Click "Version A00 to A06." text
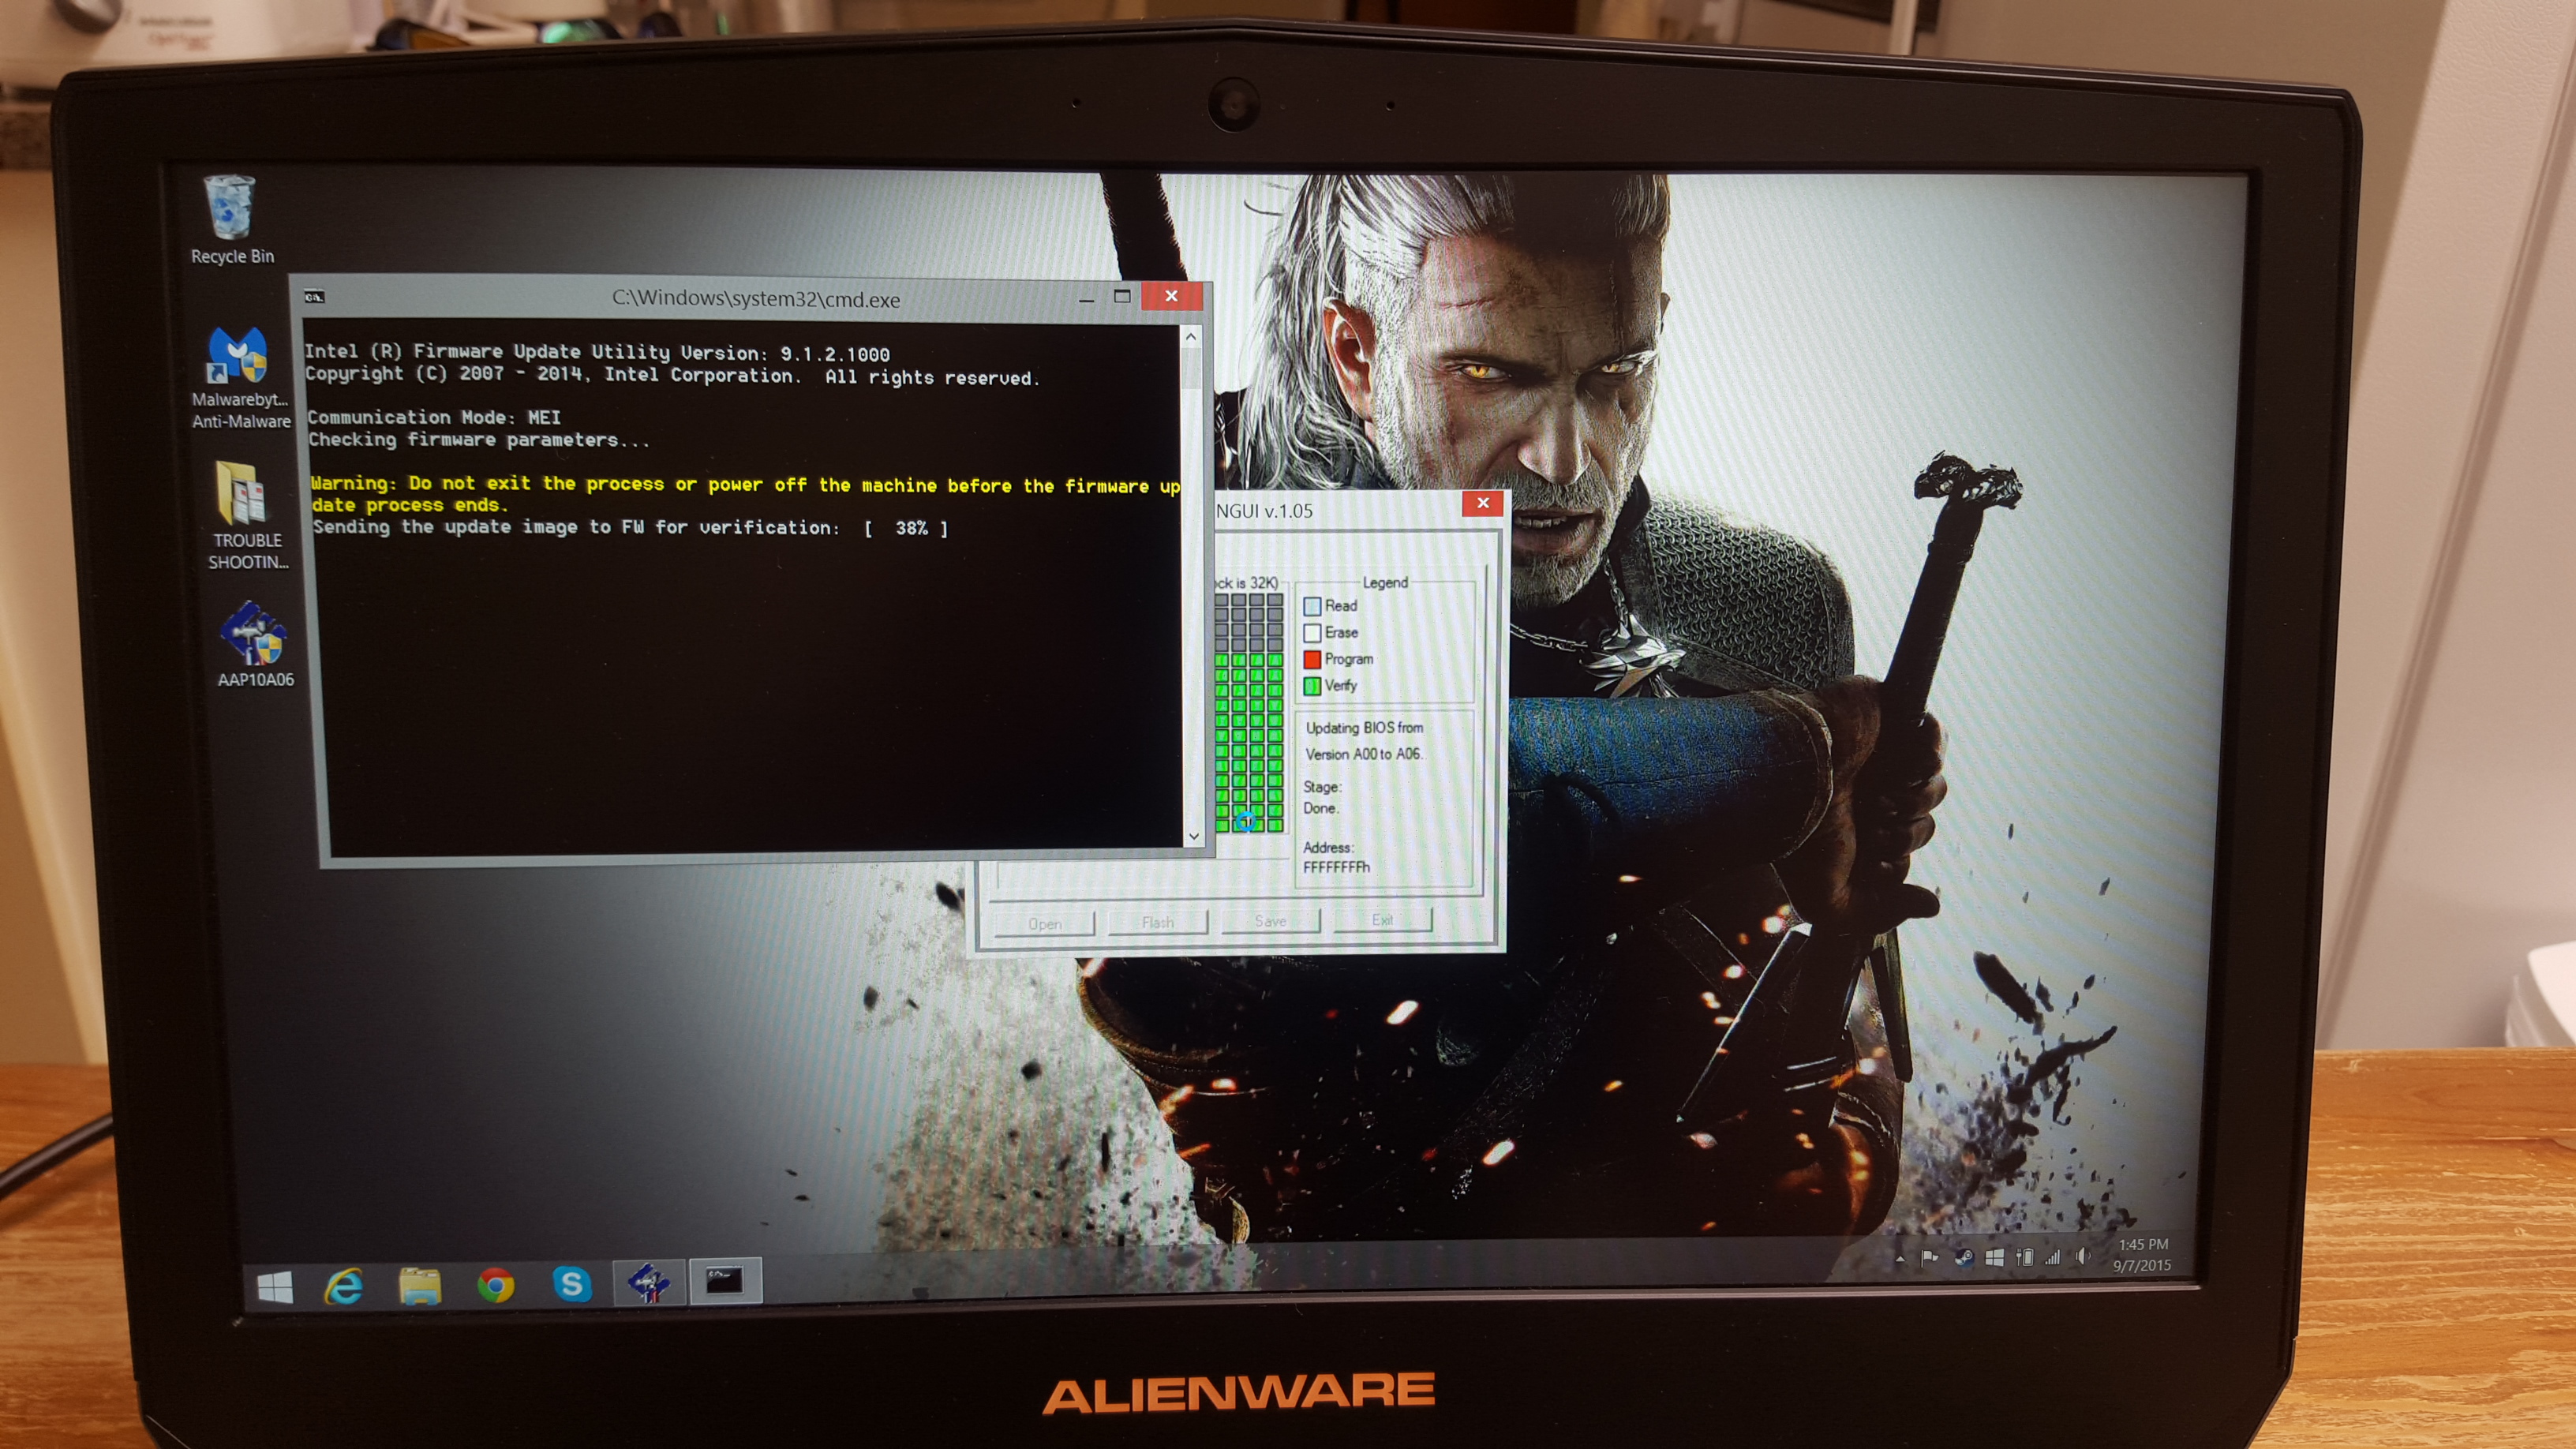This screenshot has height=1449, width=2576. [1363, 754]
